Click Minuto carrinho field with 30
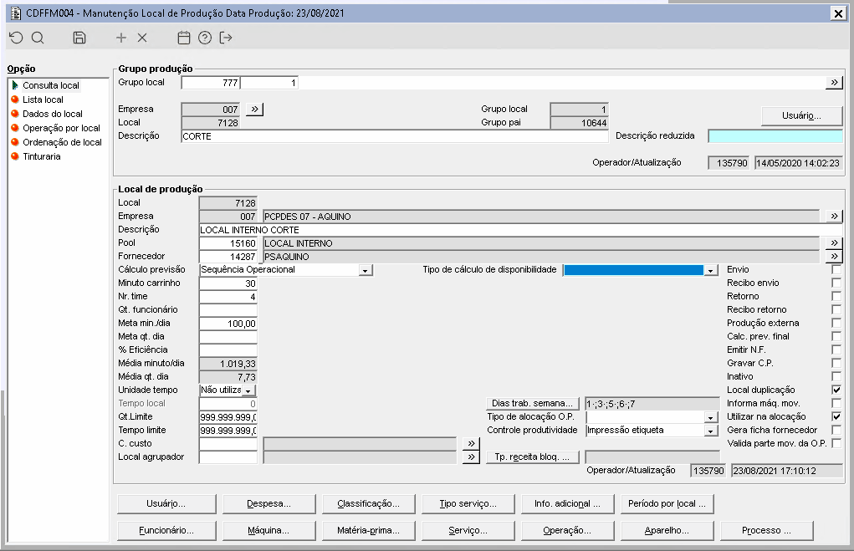This screenshot has height=551, width=854. pyautogui.click(x=228, y=283)
